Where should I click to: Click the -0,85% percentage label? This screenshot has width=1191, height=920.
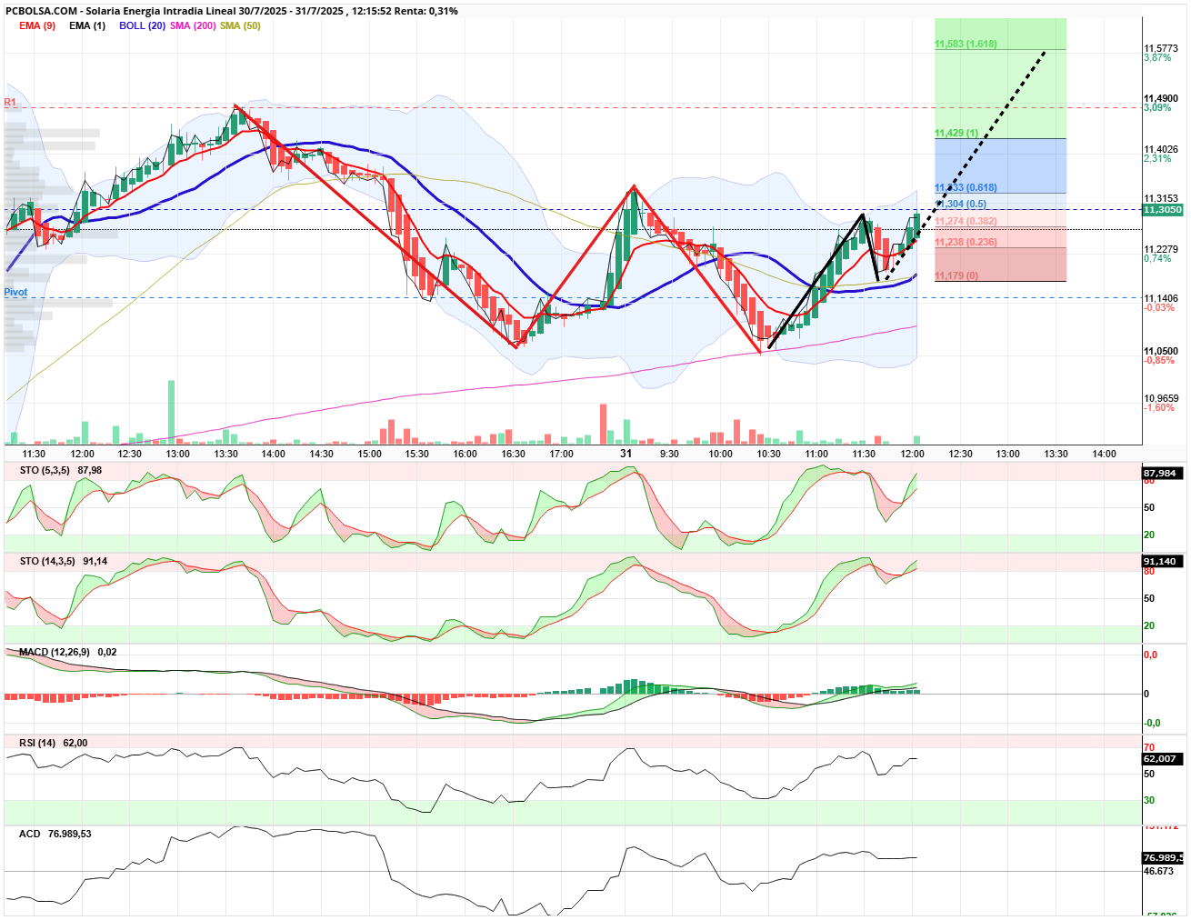coord(1159,360)
